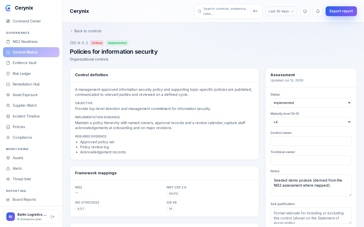Image resolution: width=364 pixels, height=227 pixels.
Task: Focus the Control owner input field
Action: 311,141
